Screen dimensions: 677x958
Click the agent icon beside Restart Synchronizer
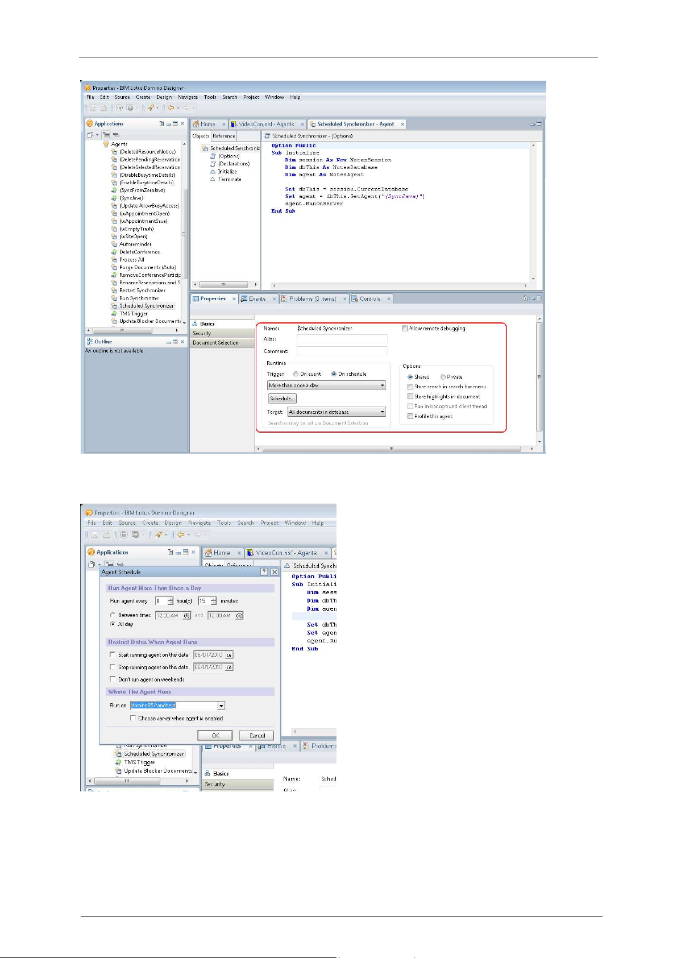114,291
